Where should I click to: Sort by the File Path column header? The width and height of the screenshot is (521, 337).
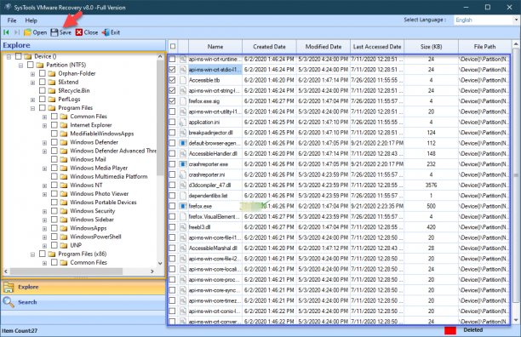coord(484,47)
